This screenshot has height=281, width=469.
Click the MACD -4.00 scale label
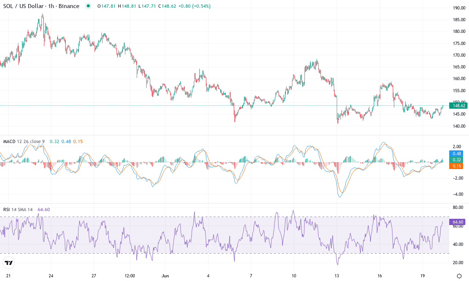(x=458, y=194)
